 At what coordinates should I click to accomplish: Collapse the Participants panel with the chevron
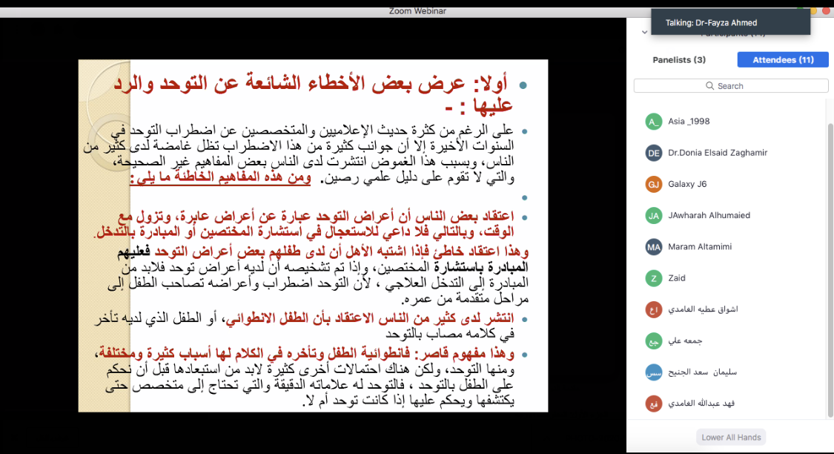tap(644, 33)
